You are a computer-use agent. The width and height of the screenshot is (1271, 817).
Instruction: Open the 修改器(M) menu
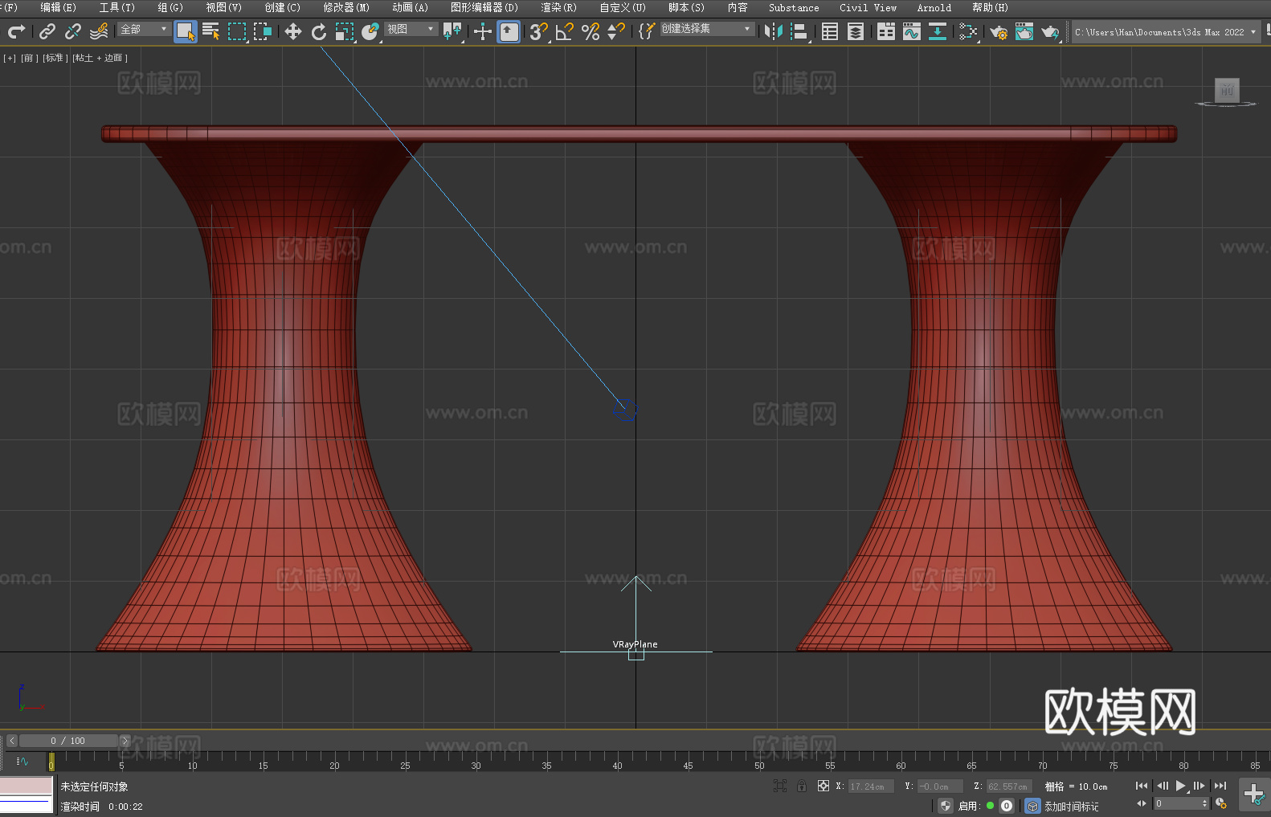pos(346,7)
